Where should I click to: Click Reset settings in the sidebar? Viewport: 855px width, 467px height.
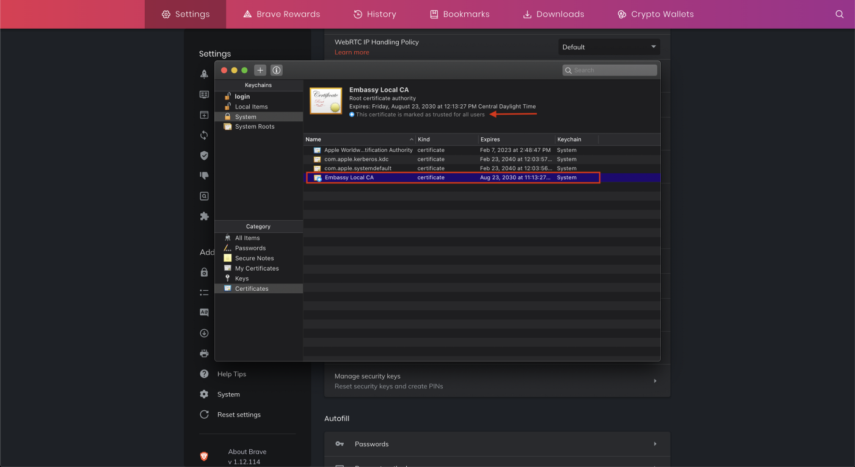(238, 415)
